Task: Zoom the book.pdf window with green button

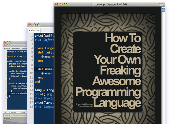Action: [x=65, y=5]
